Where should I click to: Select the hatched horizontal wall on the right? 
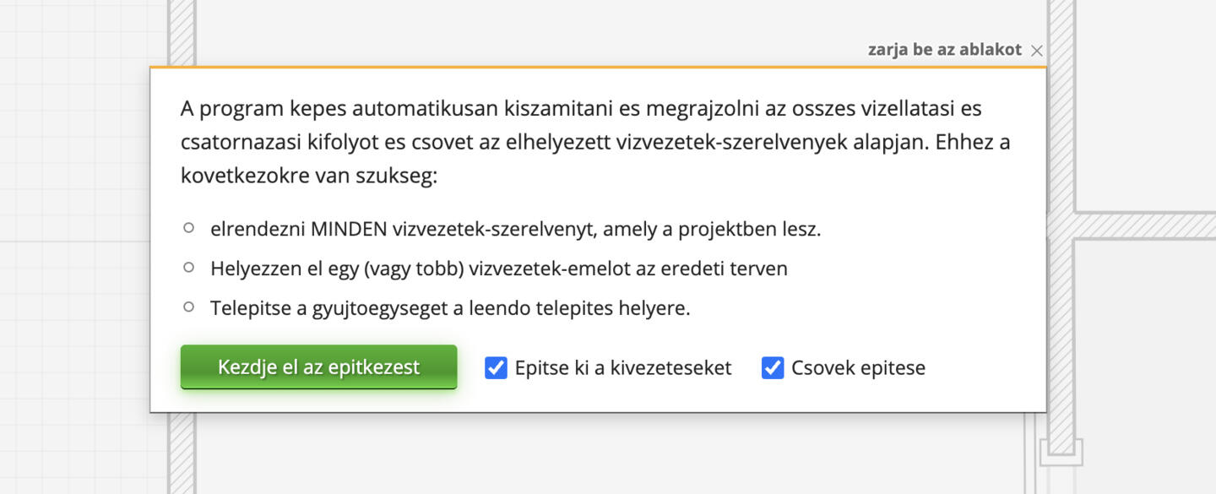click(1144, 225)
